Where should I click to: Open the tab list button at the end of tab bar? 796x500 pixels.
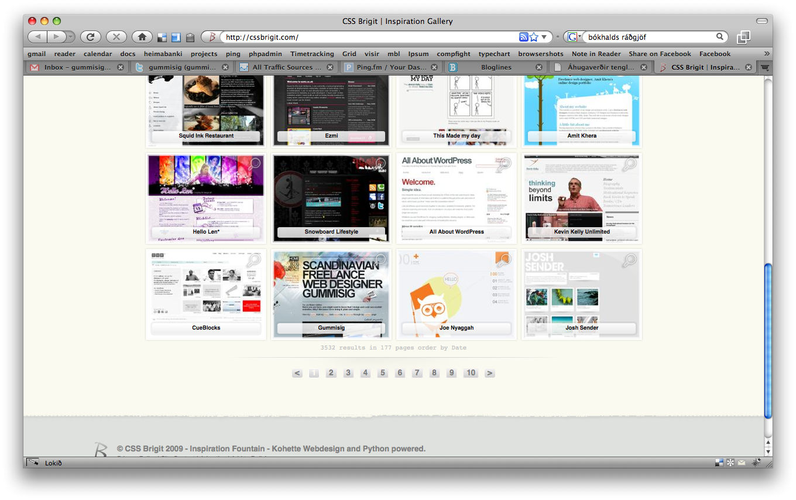(764, 67)
